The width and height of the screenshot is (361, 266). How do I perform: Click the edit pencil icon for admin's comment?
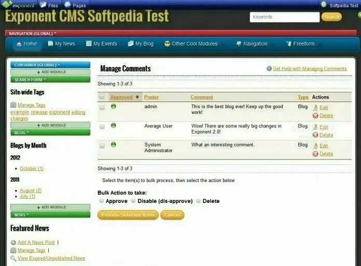tap(315, 107)
